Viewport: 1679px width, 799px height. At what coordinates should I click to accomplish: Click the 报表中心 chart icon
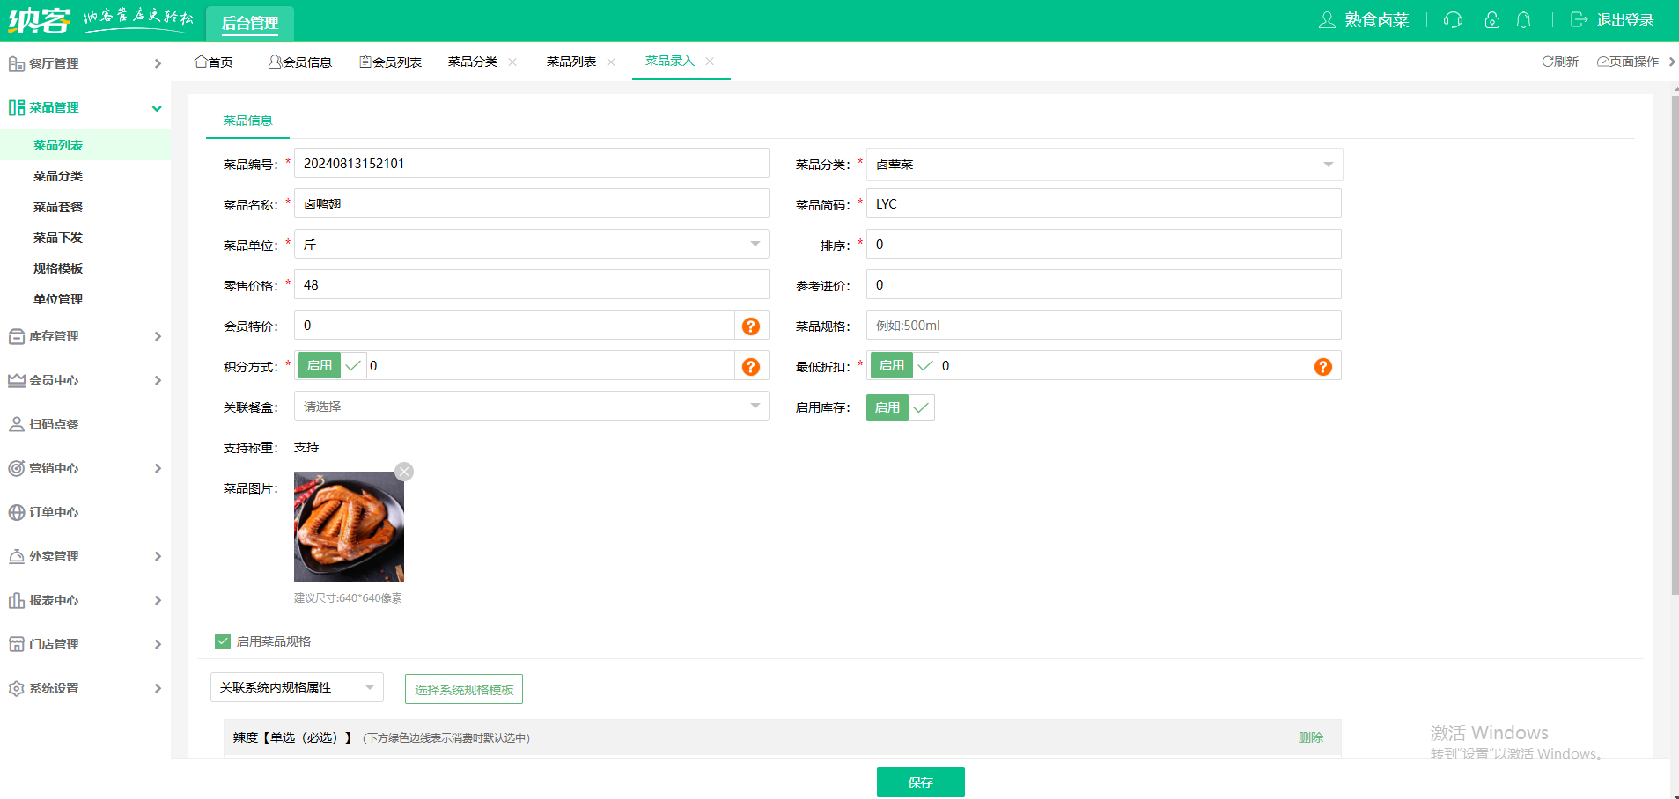click(16, 600)
